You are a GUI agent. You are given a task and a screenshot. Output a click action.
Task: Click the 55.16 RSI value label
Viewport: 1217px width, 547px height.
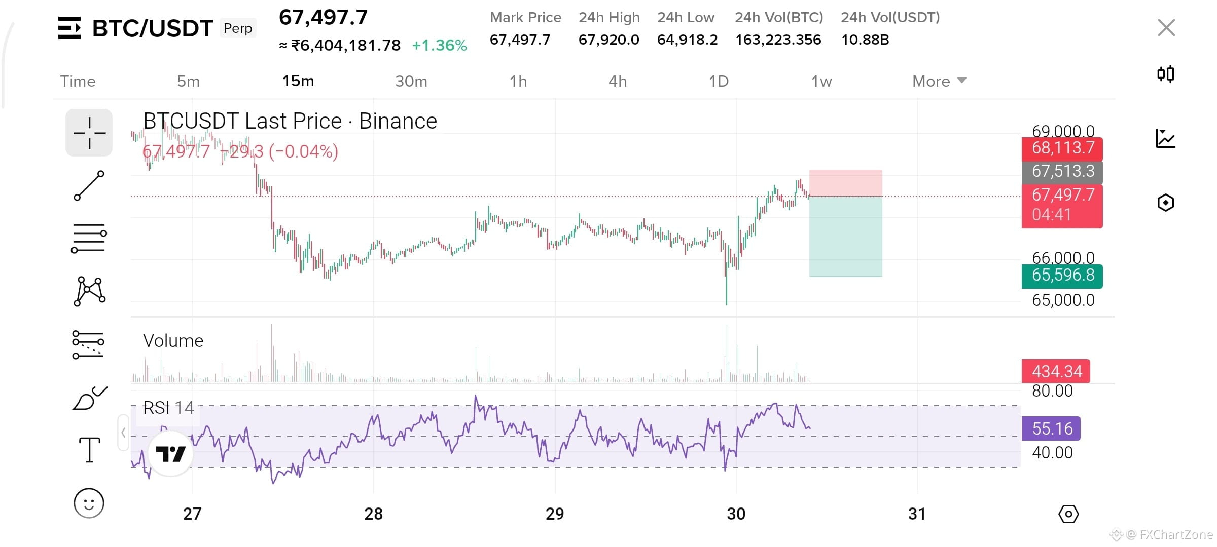click(x=1051, y=428)
